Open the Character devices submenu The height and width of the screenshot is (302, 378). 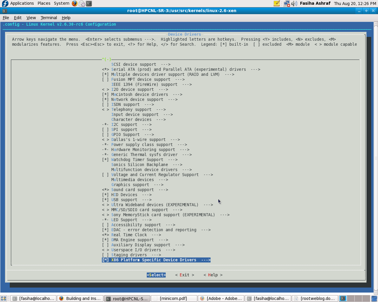[x=131, y=119]
